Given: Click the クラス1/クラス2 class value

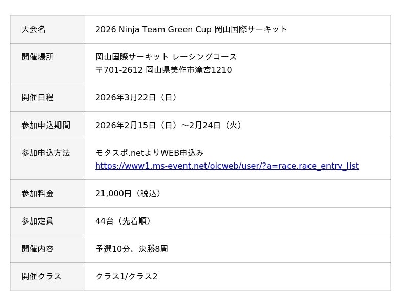Looking at the screenshot, I should tap(127, 277).
